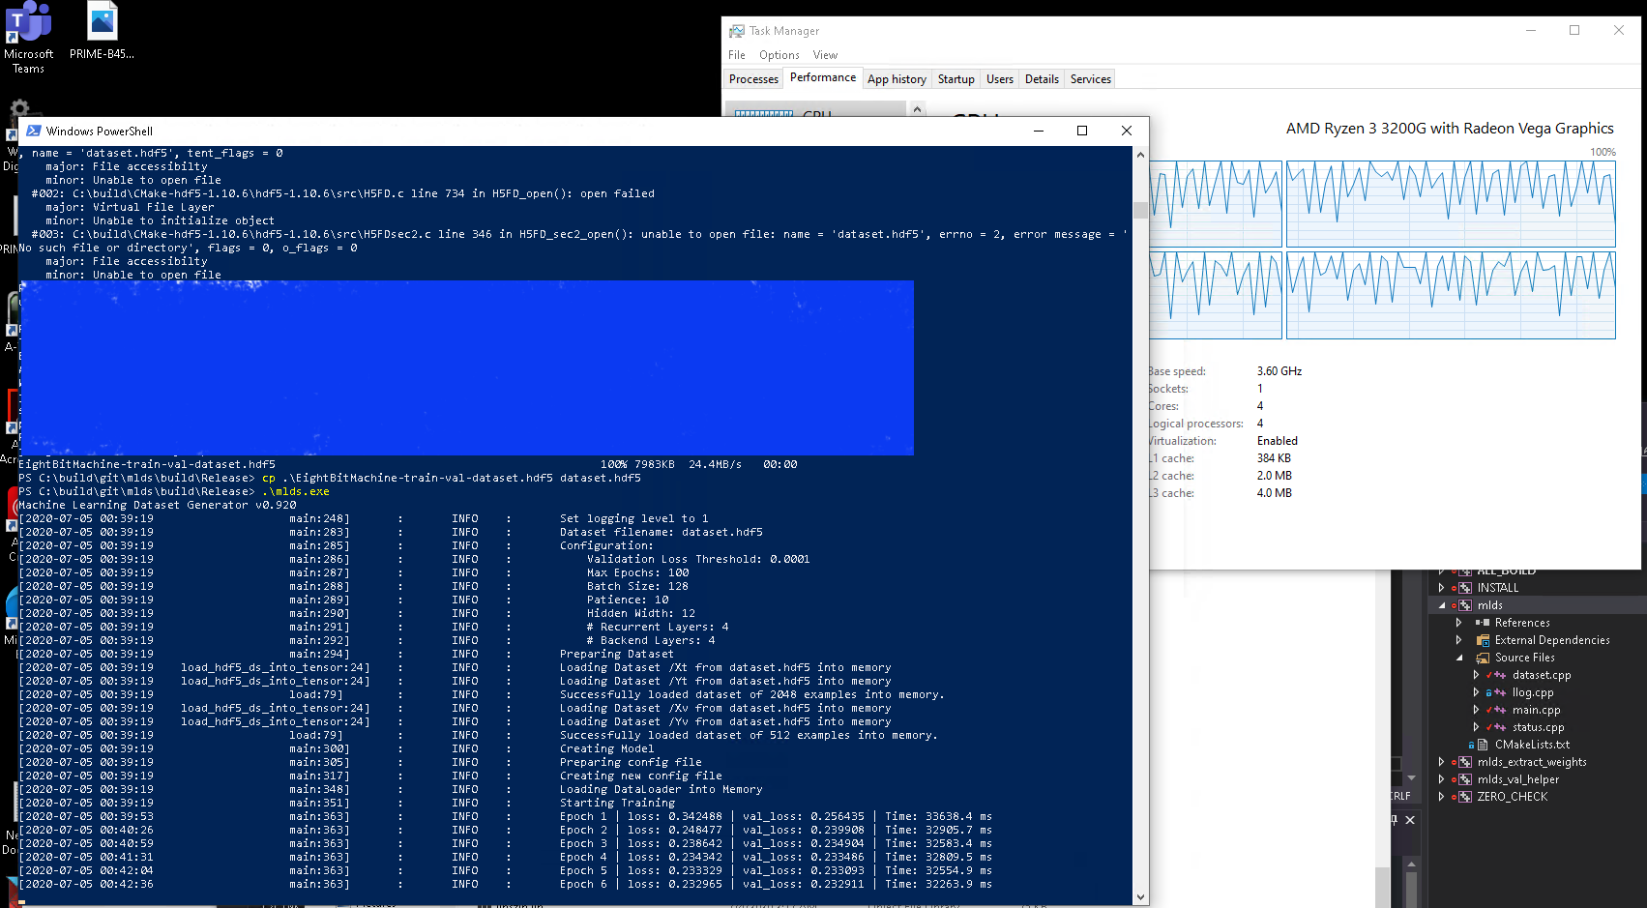
Task: Select main.cpp in the solution tree
Action: [1536, 710]
